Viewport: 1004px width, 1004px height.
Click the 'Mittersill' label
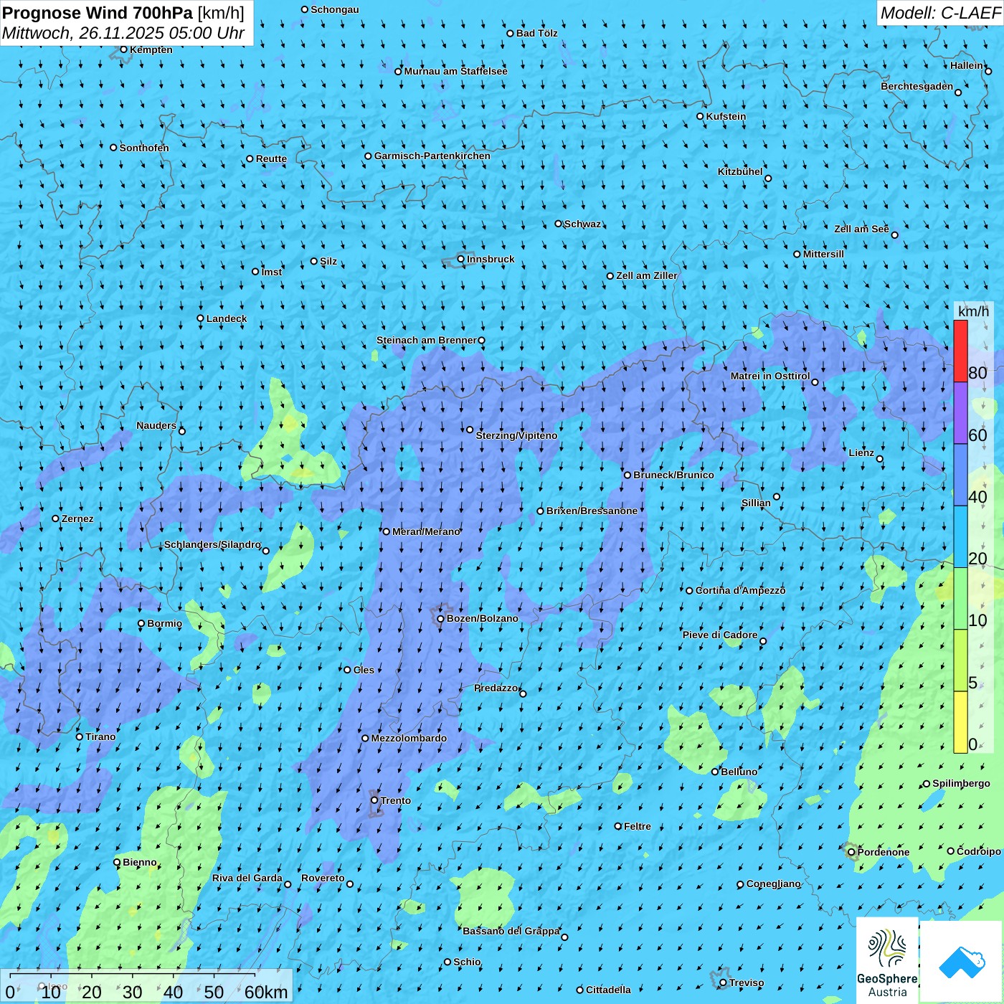(x=823, y=254)
